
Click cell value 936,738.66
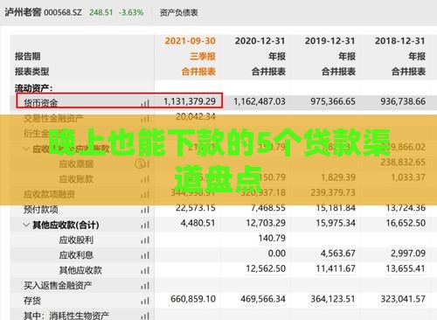403,101
